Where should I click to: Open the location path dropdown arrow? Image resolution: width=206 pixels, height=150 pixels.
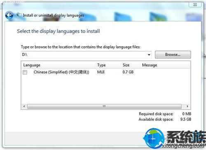click(x=149, y=55)
